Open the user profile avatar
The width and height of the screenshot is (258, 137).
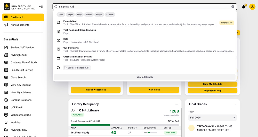coord(252,7)
